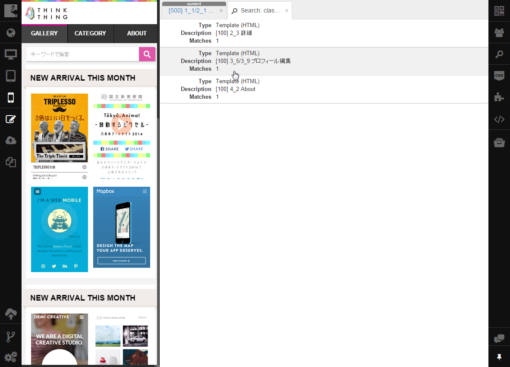Screen dimensions: 510x367
Task: Open the git branch icon
Action: coord(11,337)
